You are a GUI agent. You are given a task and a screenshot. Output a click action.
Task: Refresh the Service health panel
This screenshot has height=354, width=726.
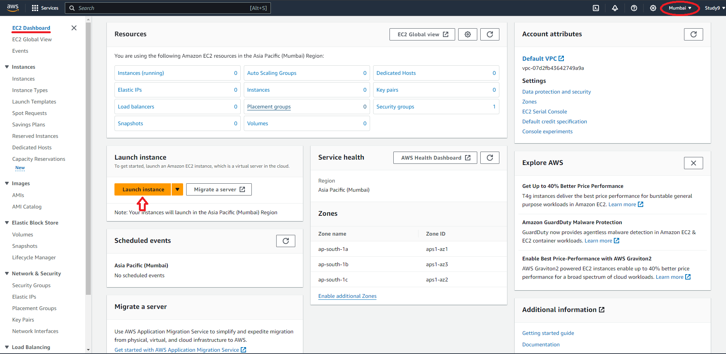[x=490, y=158]
